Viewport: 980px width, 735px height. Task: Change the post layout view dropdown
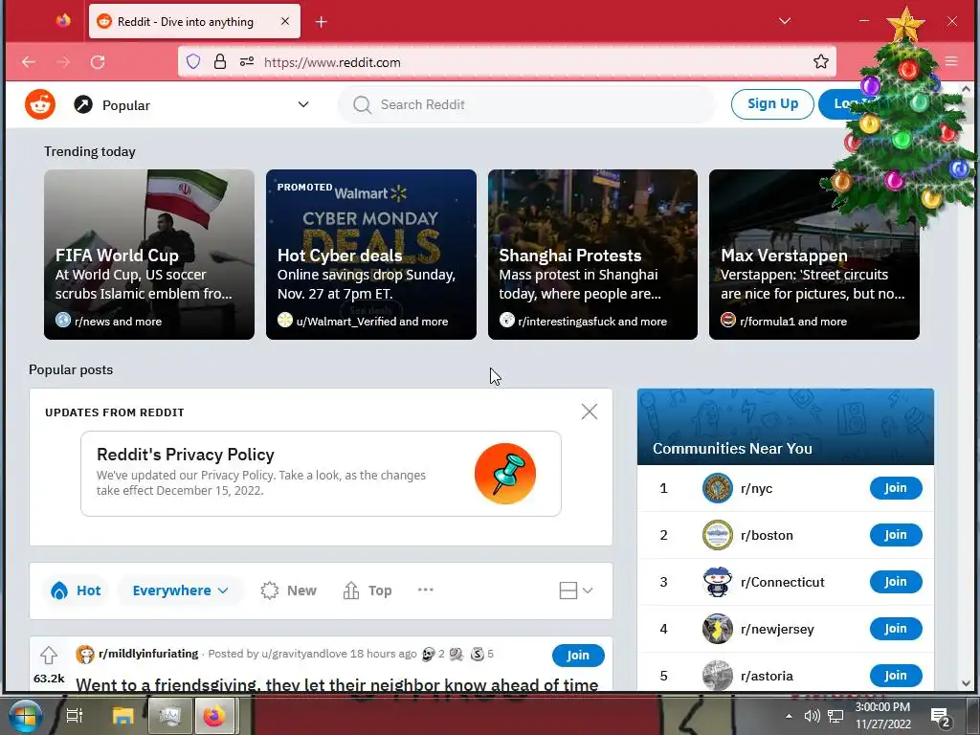[x=575, y=590]
